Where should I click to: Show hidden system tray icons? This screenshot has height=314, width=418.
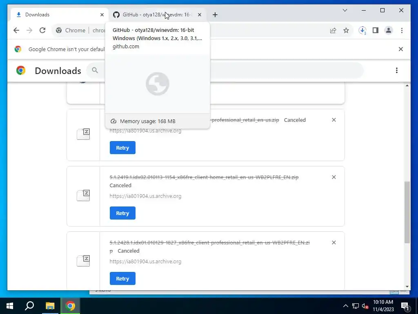click(345, 306)
